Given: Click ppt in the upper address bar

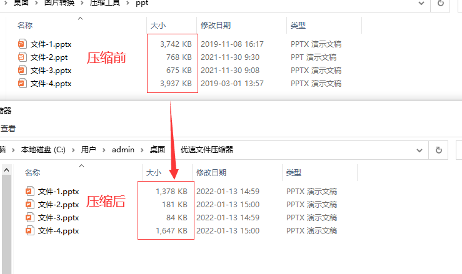Looking at the screenshot, I should (142, 3).
